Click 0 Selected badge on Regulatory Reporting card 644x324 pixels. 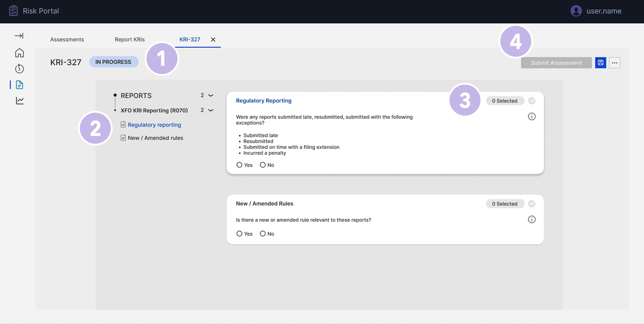click(x=505, y=101)
